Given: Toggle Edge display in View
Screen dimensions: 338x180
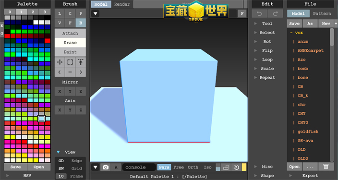Looking at the screenshot, I should [x=76, y=161].
